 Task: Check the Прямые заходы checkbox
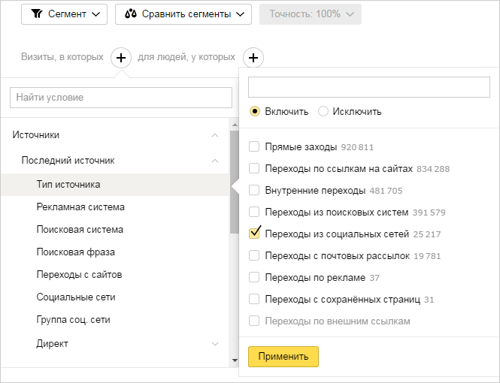tap(255, 147)
